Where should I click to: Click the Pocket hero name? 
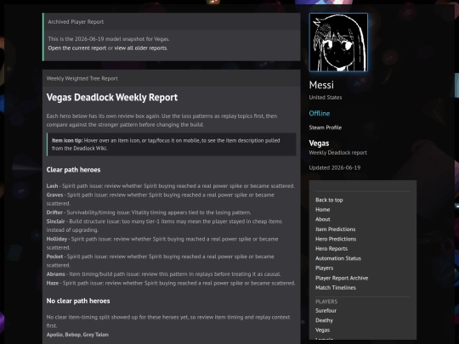point(54,257)
